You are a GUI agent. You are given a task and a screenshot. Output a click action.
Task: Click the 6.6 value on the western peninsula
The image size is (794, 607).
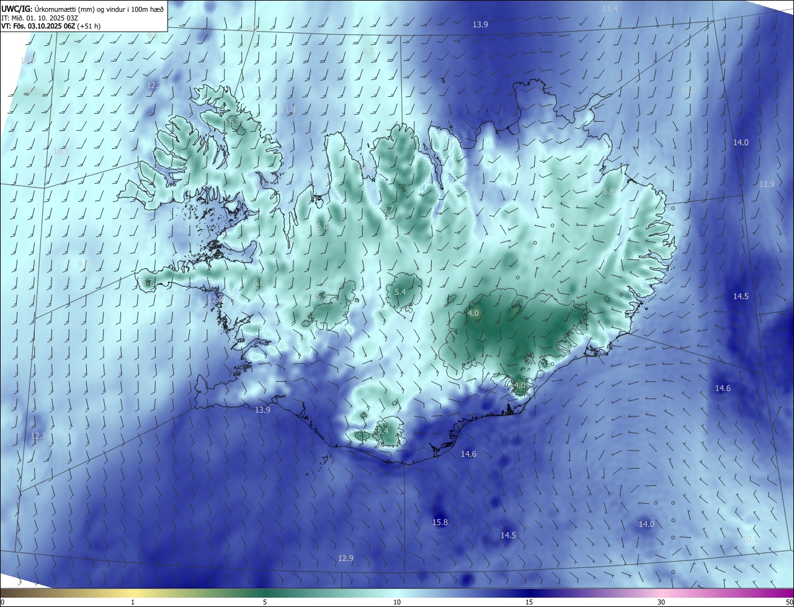(259, 283)
